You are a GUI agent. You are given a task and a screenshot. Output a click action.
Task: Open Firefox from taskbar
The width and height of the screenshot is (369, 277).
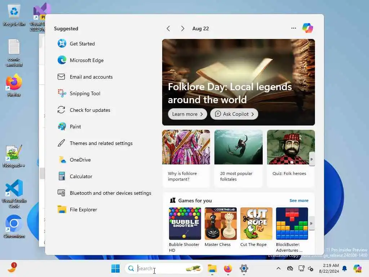pos(228,268)
